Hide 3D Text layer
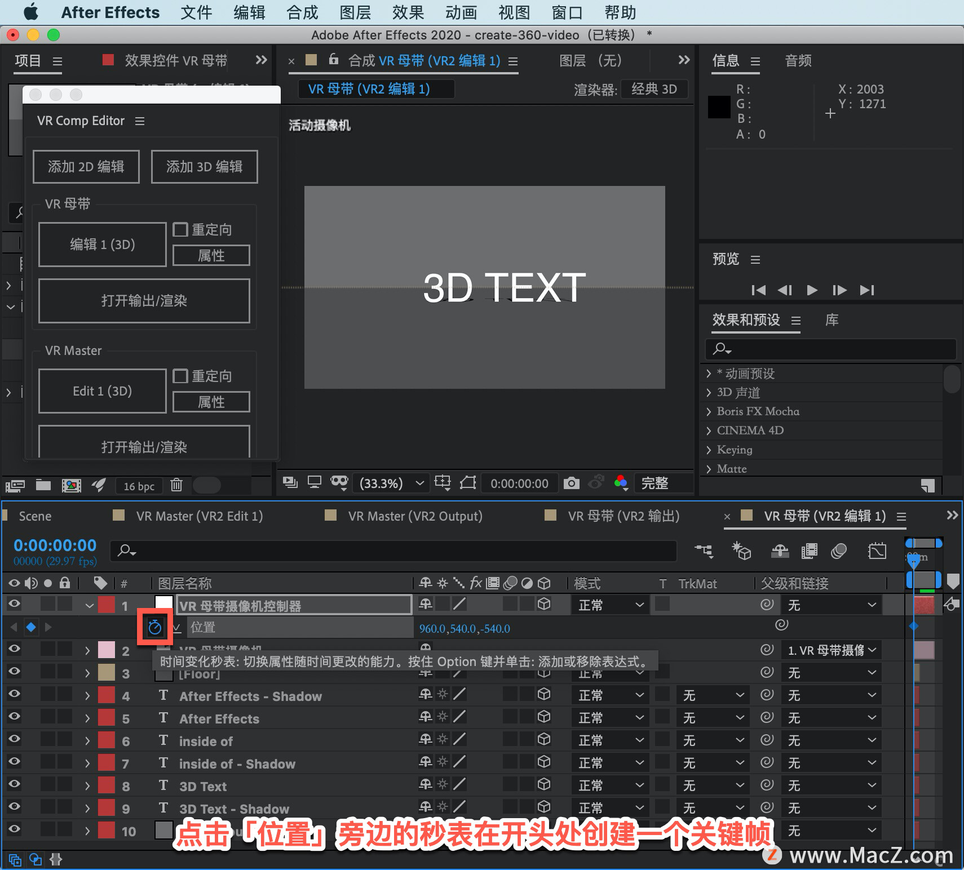 tap(14, 784)
